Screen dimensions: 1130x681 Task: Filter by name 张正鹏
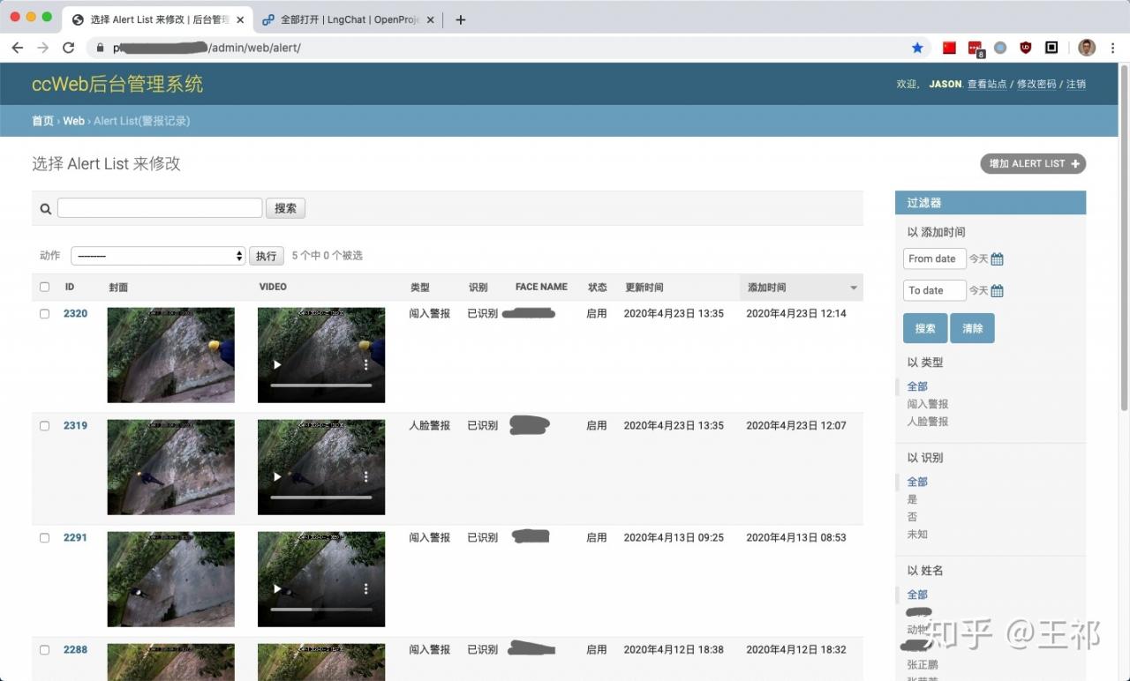[923, 665]
